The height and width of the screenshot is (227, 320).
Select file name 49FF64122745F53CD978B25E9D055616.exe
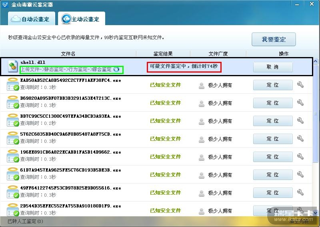(71, 188)
